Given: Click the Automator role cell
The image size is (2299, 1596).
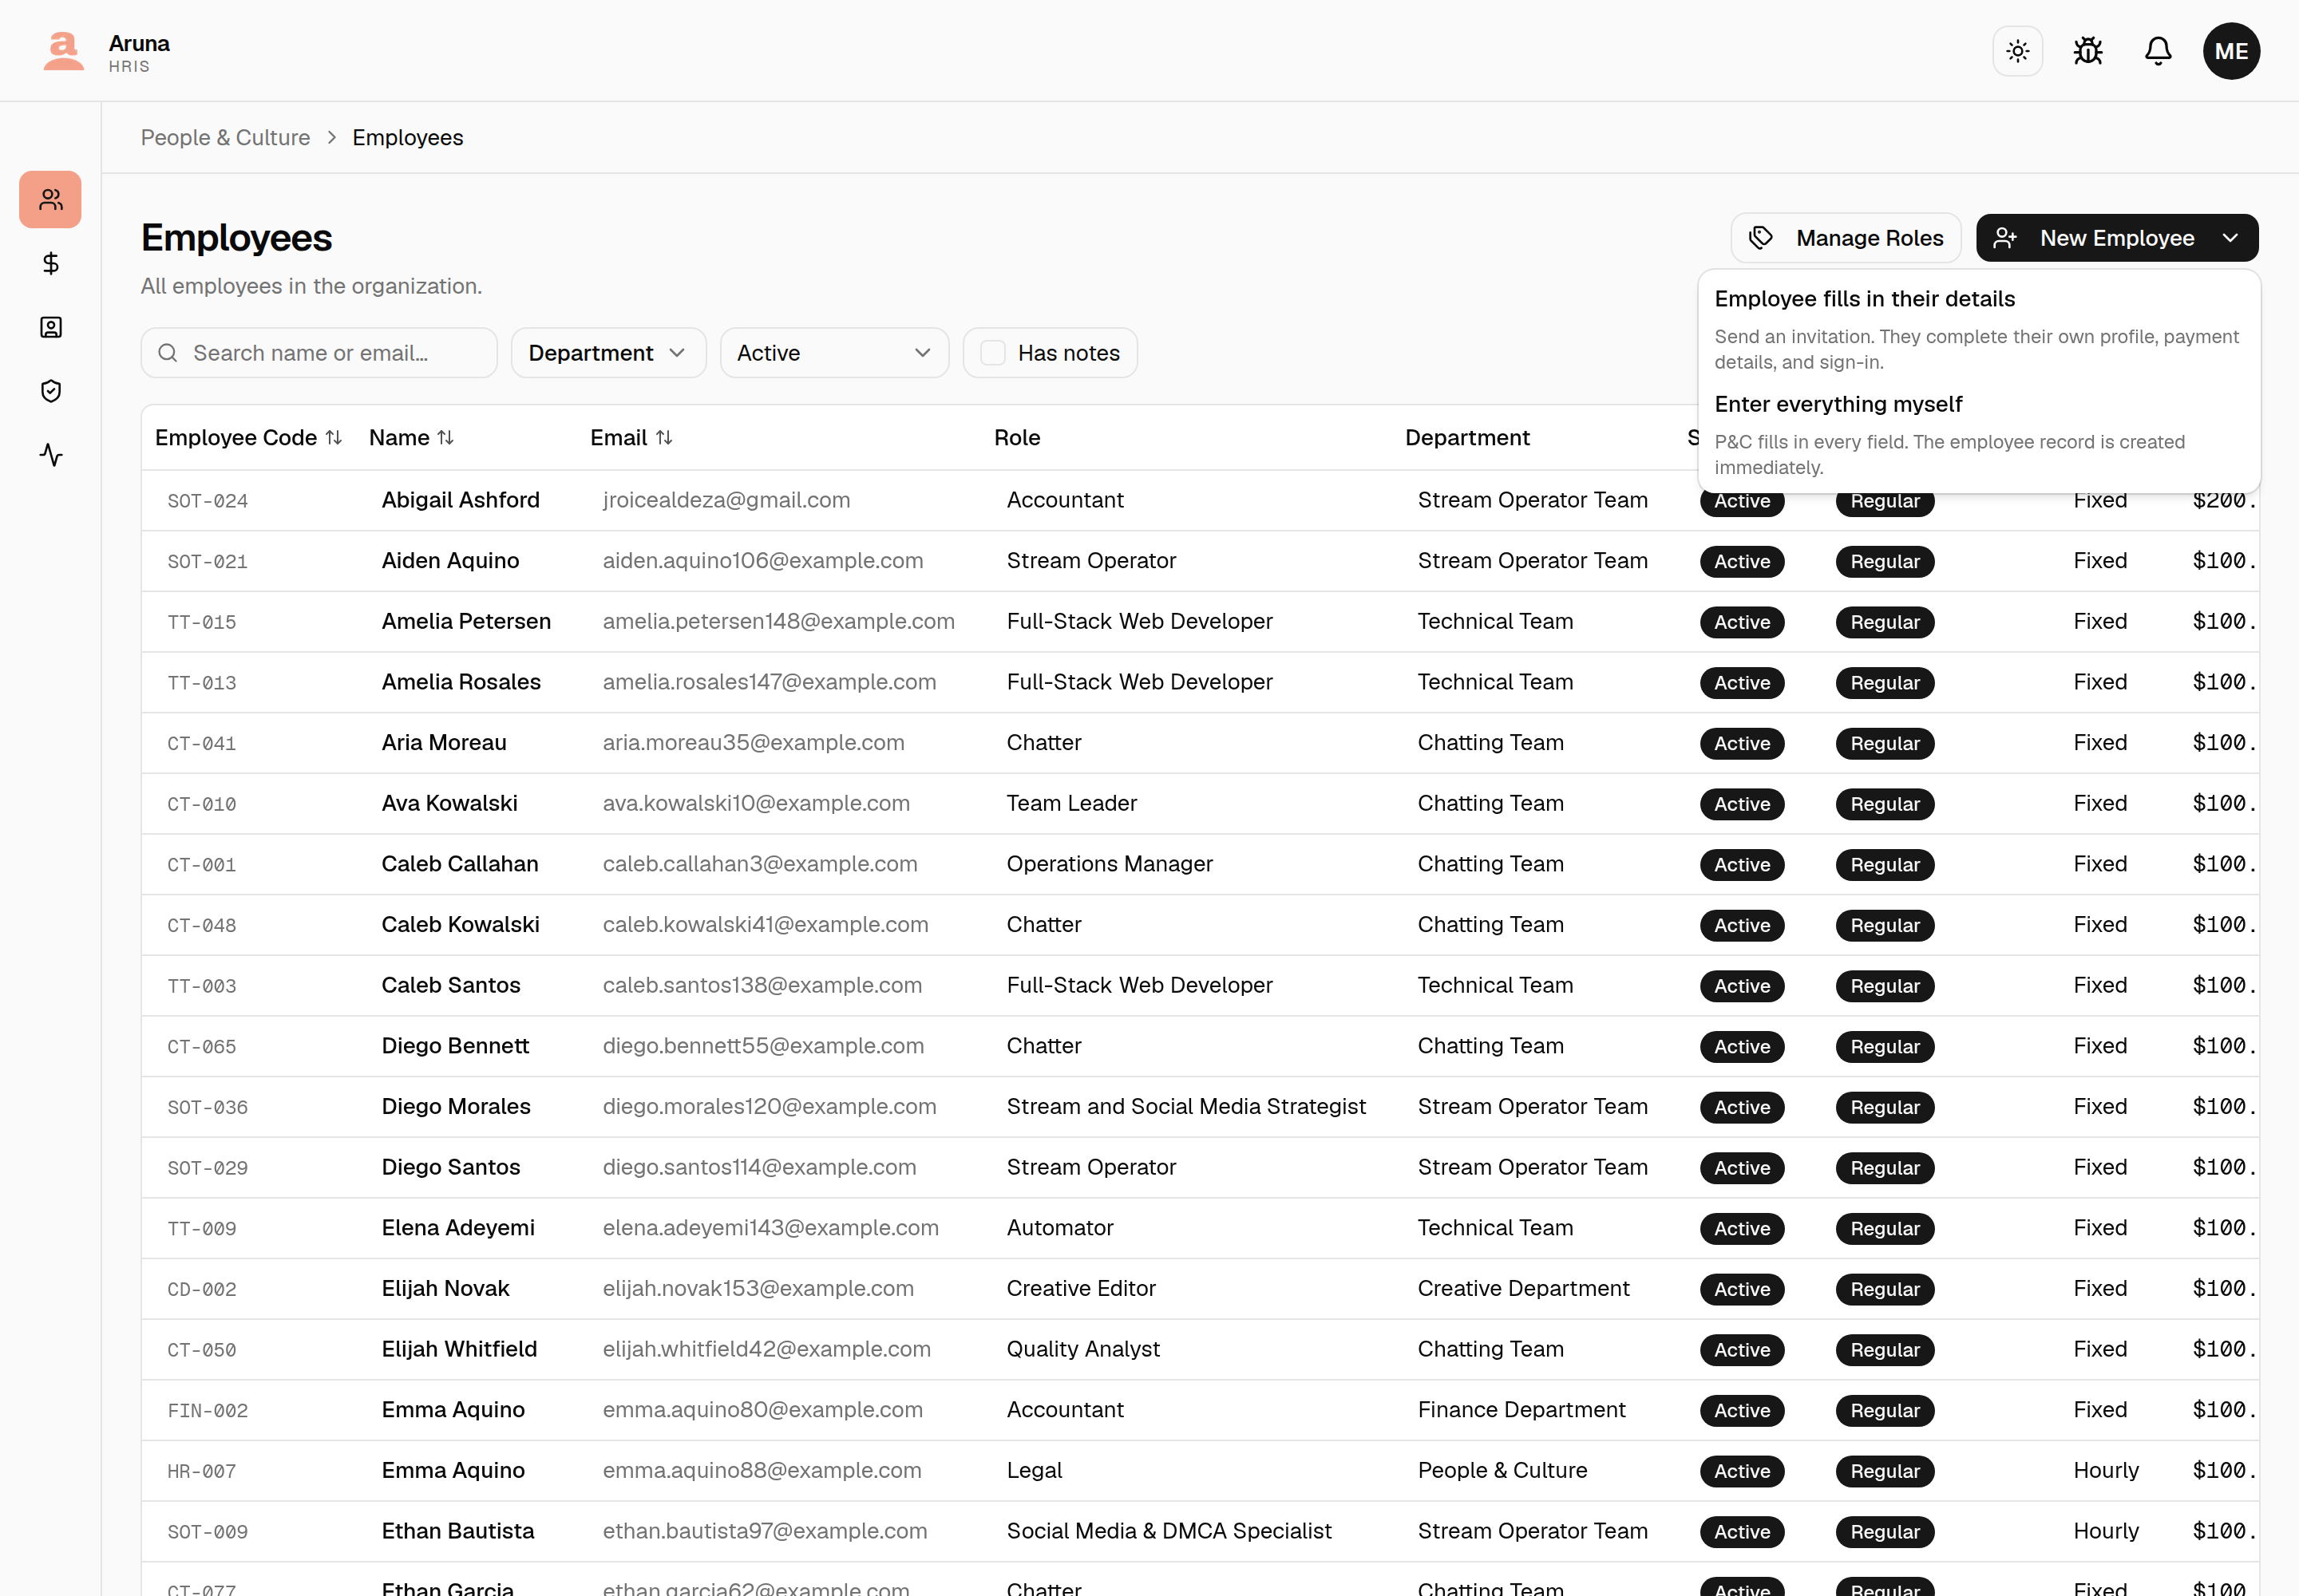Looking at the screenshot, I should coord(1059,1228).
